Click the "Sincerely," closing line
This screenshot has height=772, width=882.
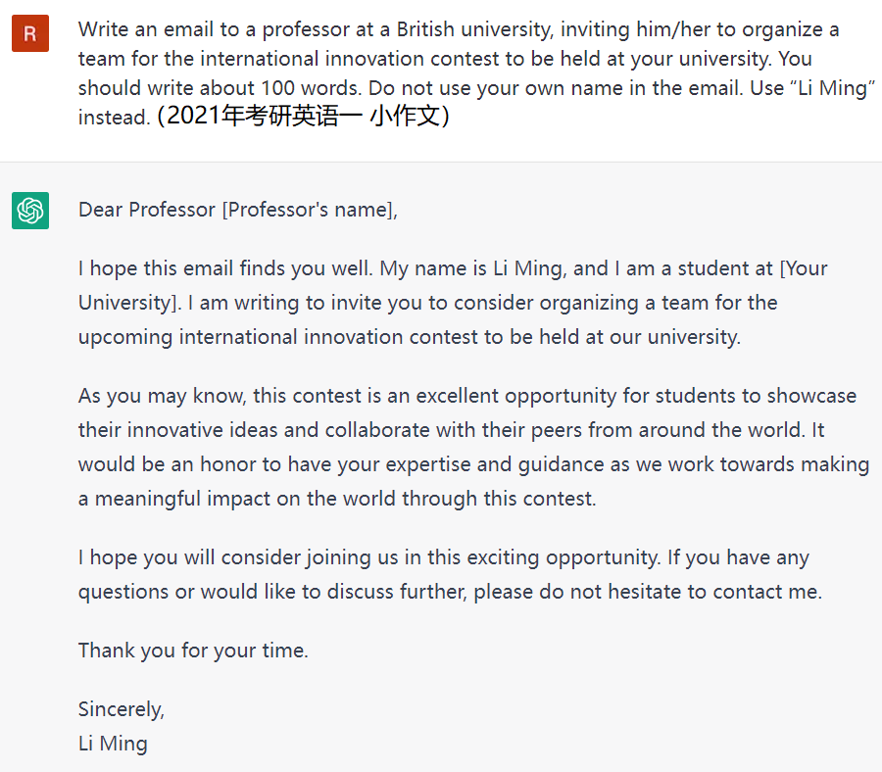122,709
